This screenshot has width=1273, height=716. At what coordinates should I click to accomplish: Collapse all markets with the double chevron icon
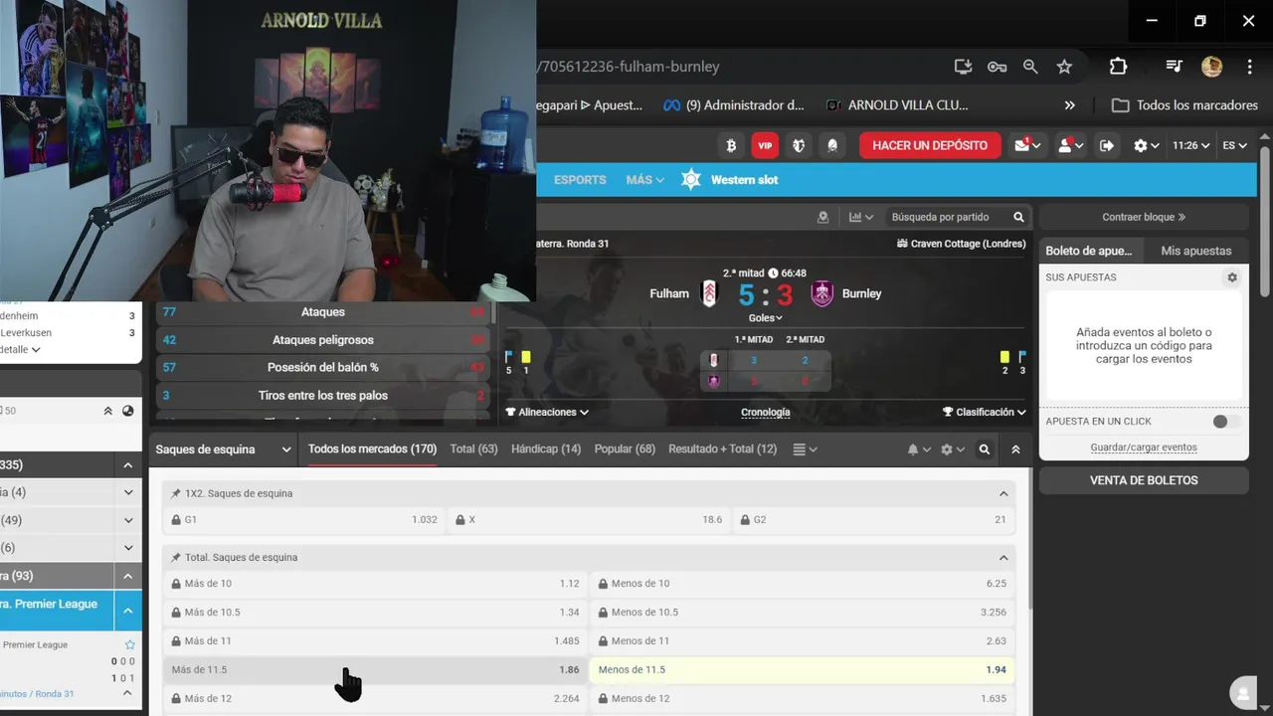click(1015, 449)
